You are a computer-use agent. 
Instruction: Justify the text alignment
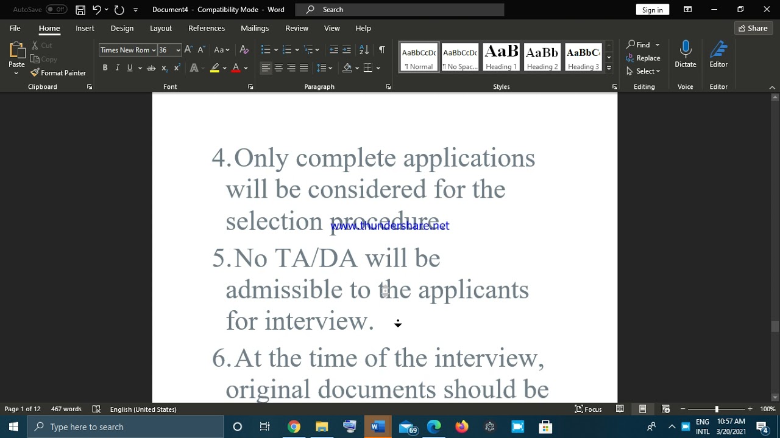(304, 68)
